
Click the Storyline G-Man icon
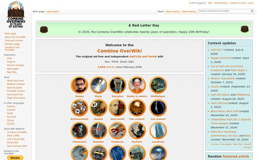click(x=117, y=85)
